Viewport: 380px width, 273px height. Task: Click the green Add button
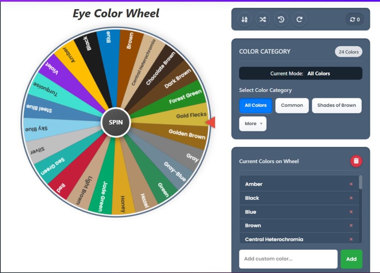(x=351, y=259)
